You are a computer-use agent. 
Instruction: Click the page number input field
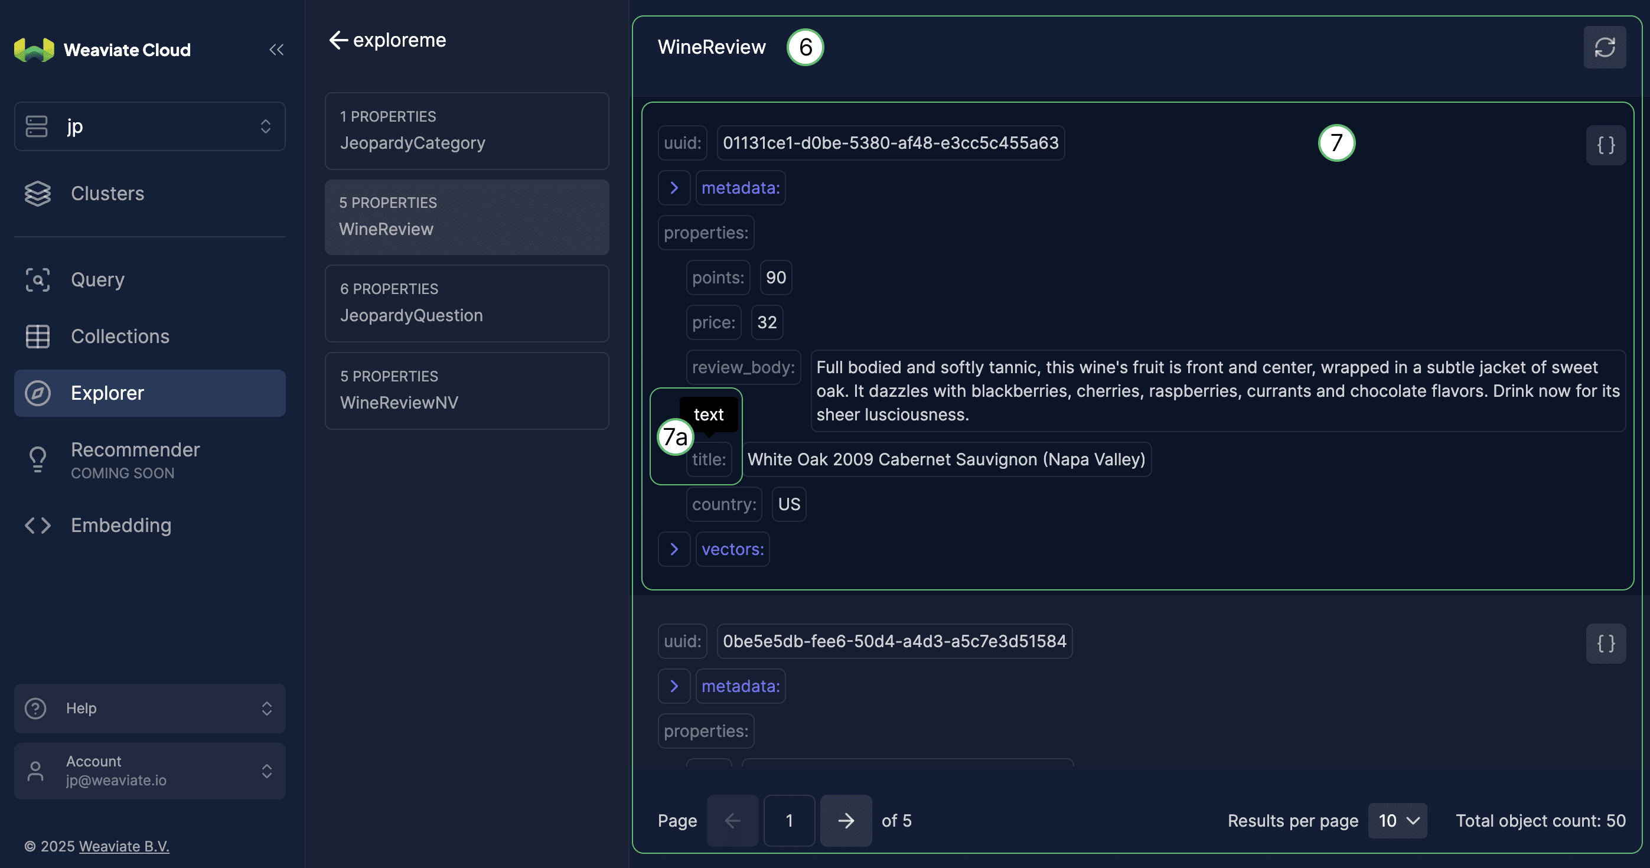click(x=789, y=820)
